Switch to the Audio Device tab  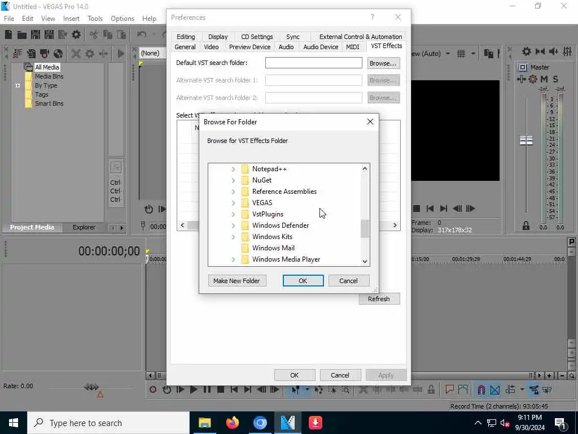tap(321, 47)
